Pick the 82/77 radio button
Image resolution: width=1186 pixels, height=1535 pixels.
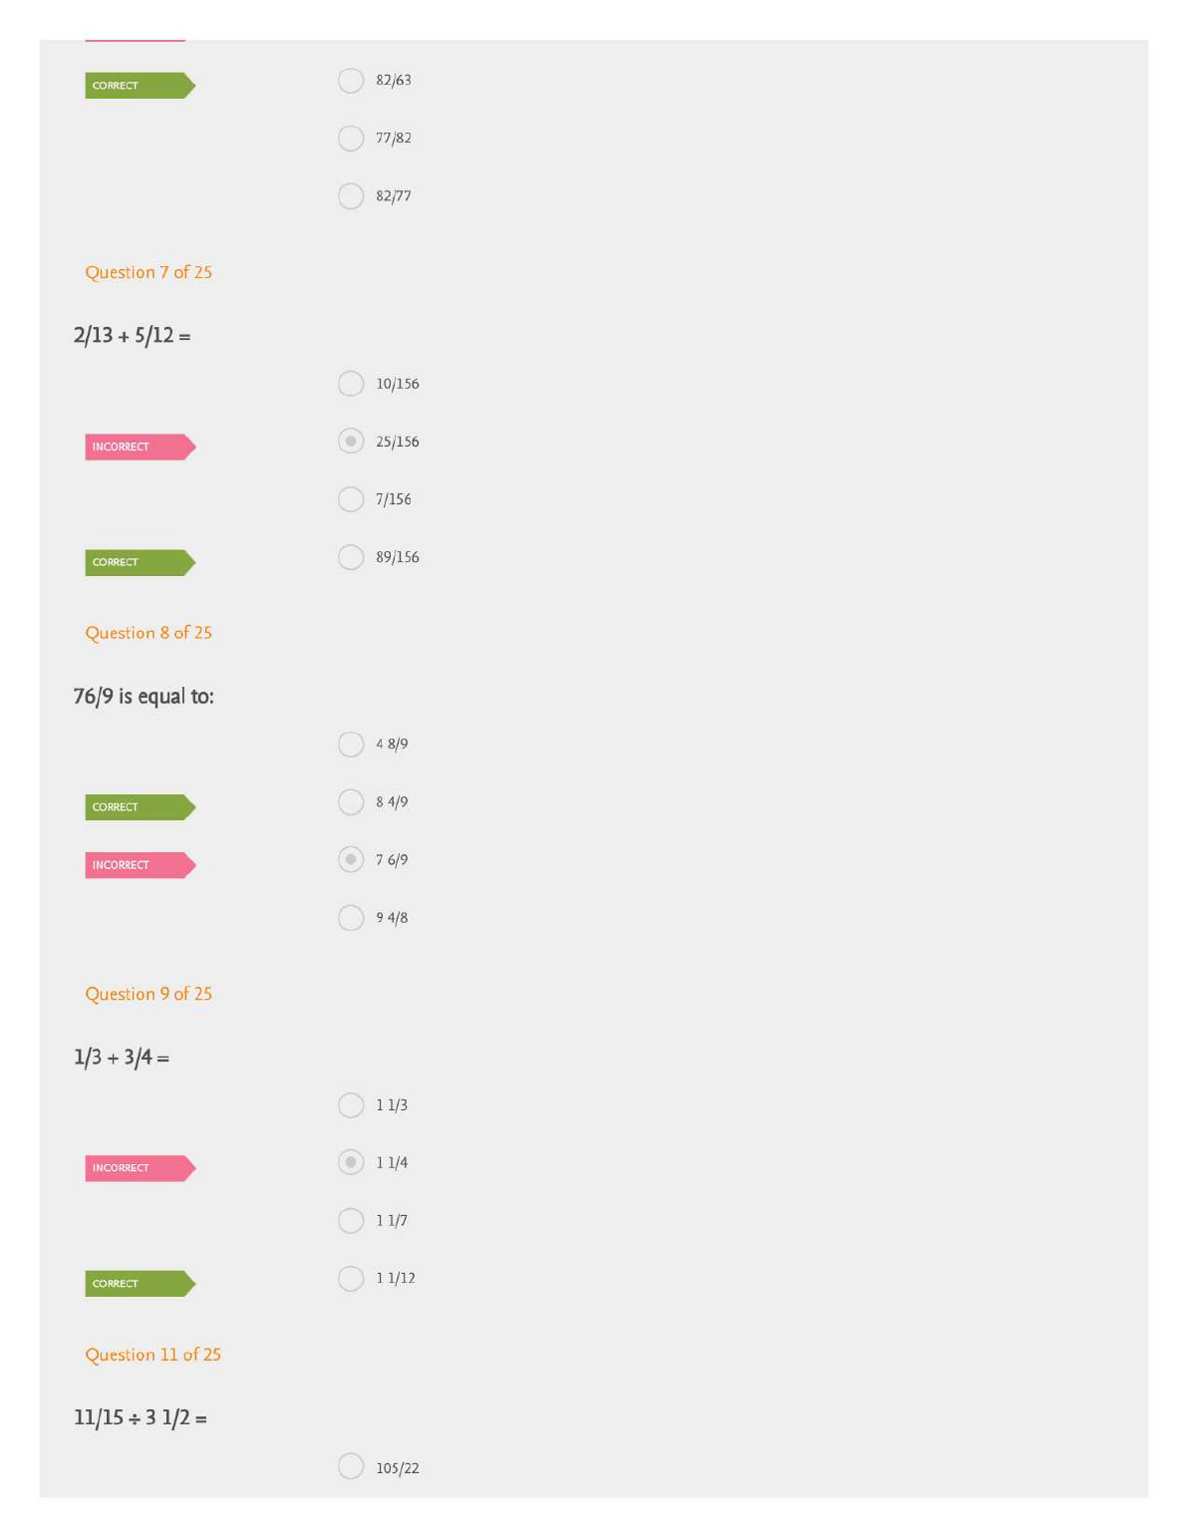click(x=351, y=196)
